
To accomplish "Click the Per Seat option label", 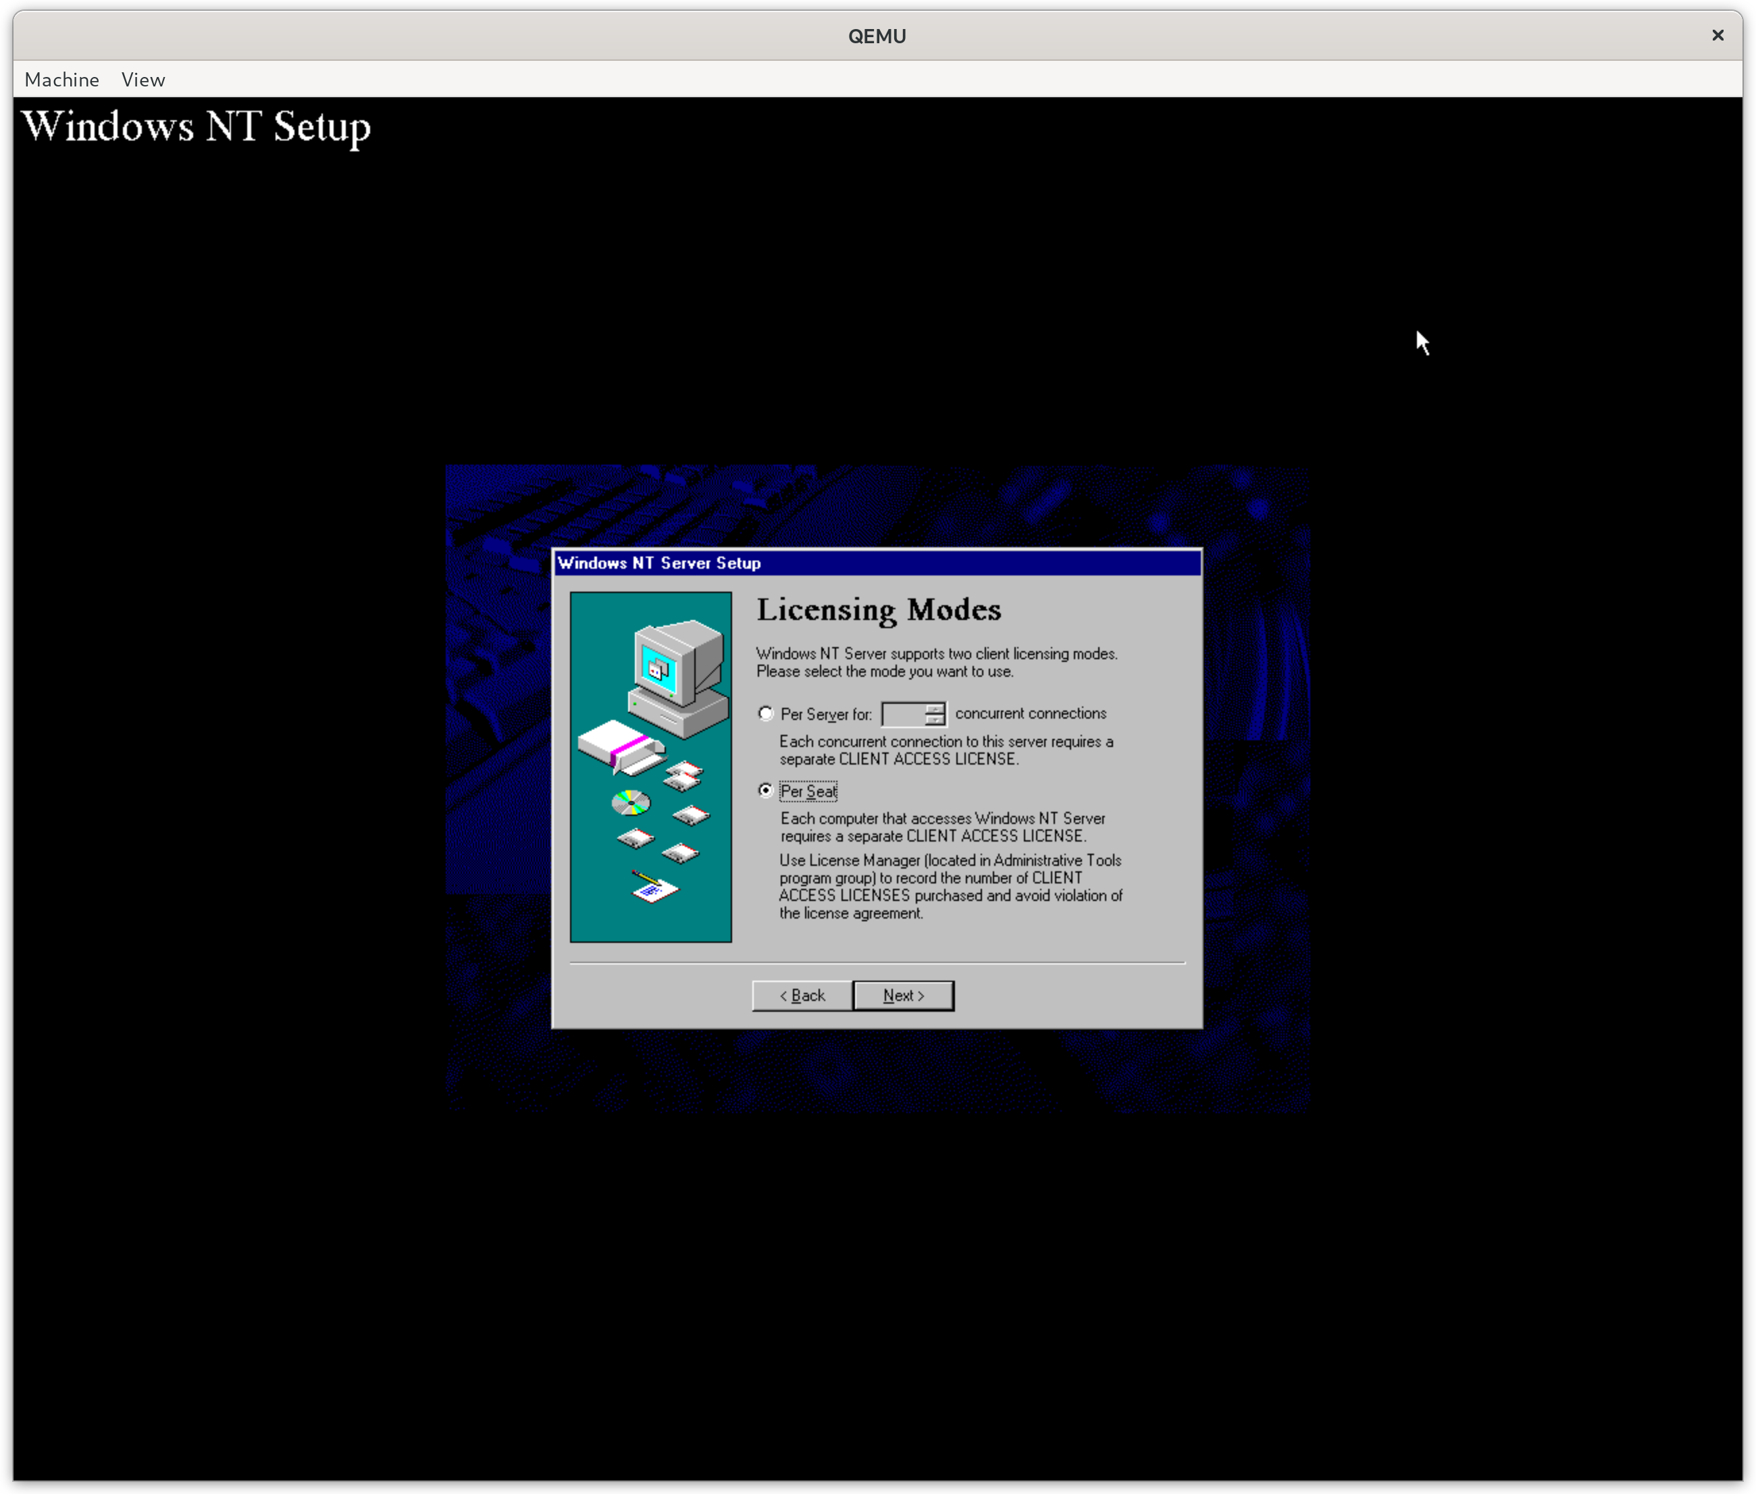I will (808, 791).
